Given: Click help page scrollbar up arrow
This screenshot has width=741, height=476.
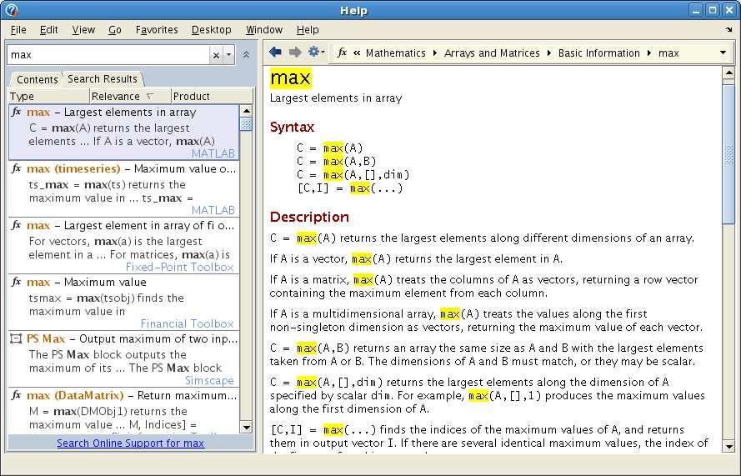Looking at the screenshot, I should pyautogui.click(x=728, y=73).
